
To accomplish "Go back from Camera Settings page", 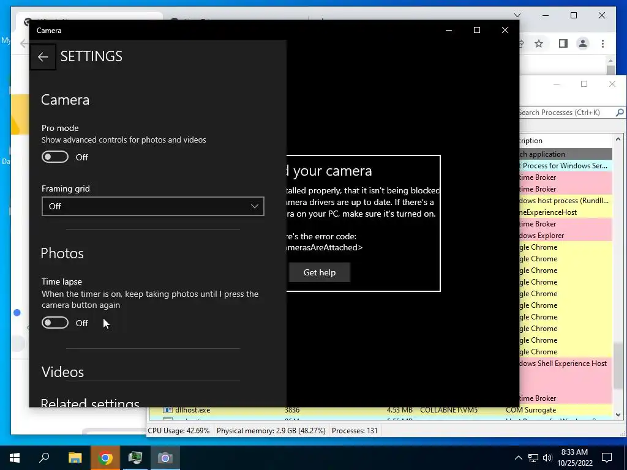I will click(x=43, y=57).
